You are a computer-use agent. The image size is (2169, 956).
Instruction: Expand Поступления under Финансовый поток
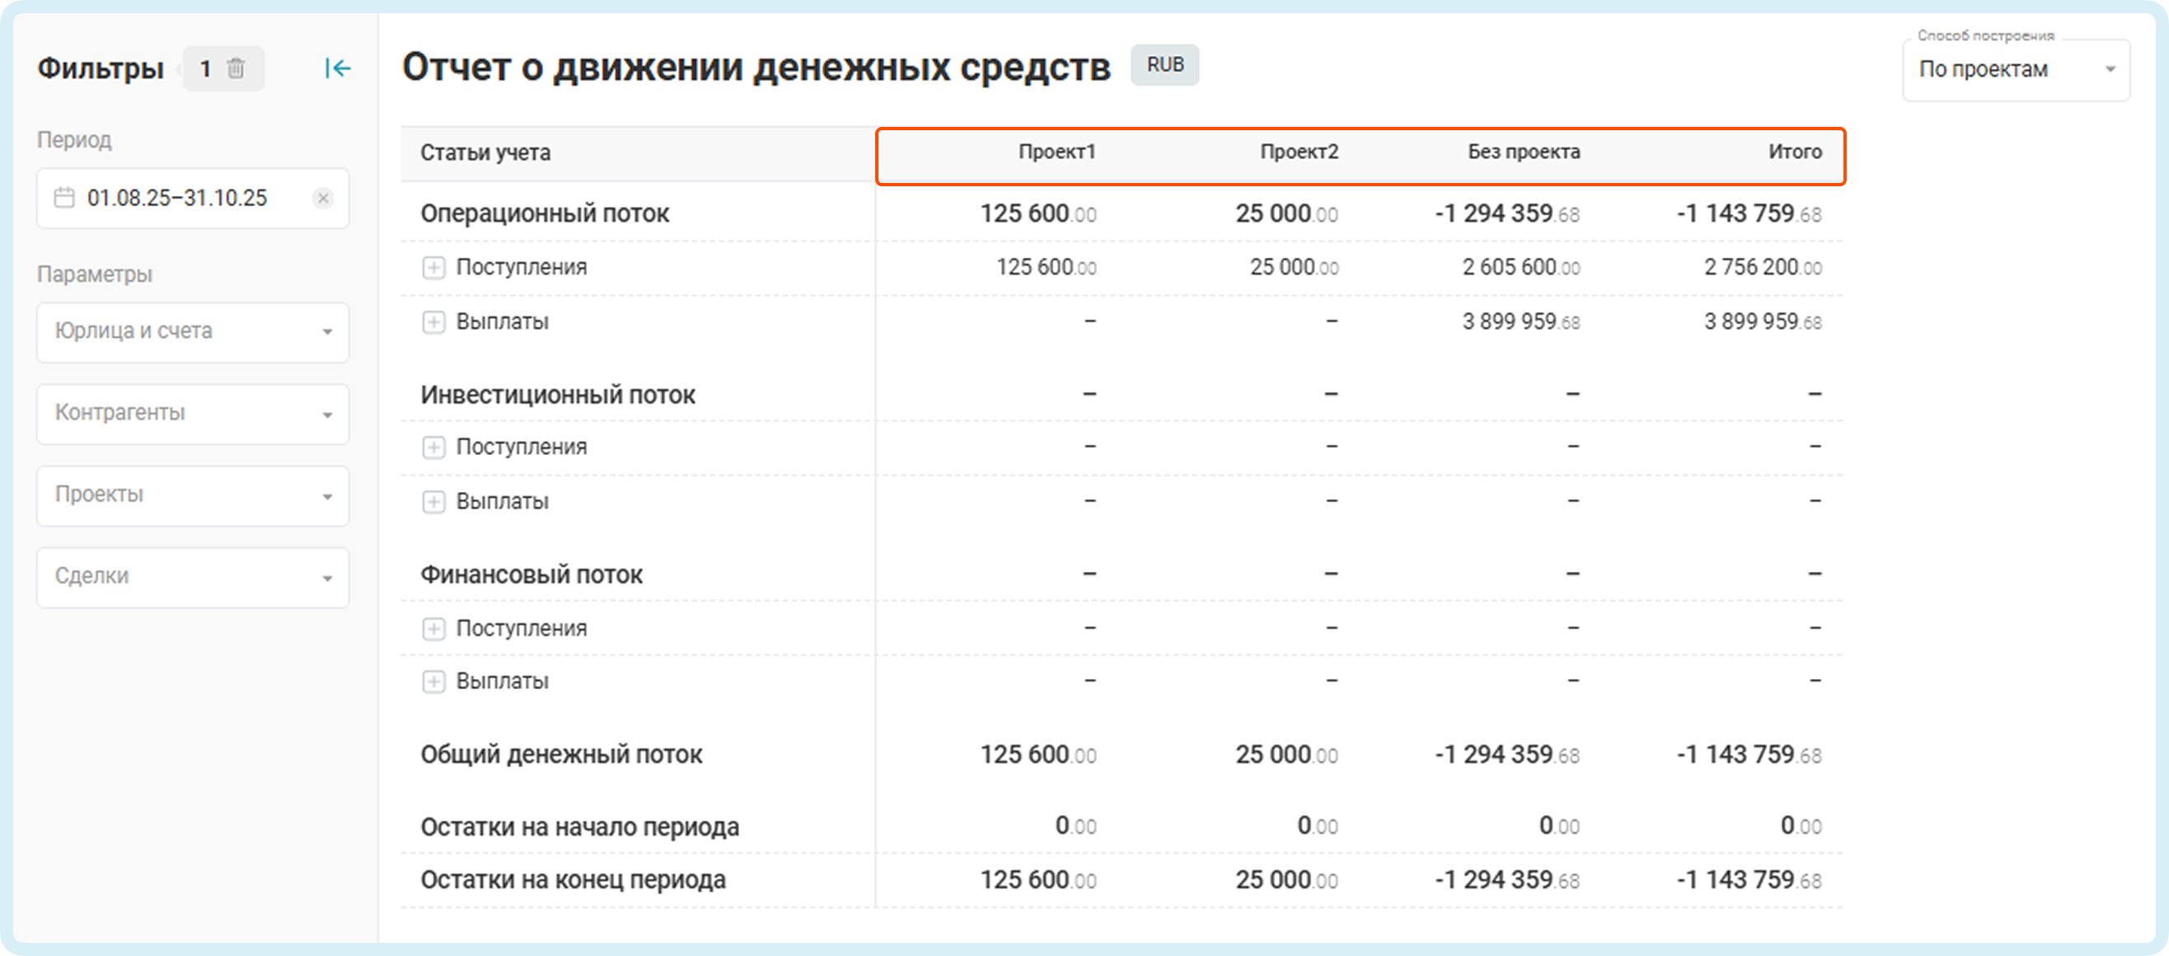[433, 628]
